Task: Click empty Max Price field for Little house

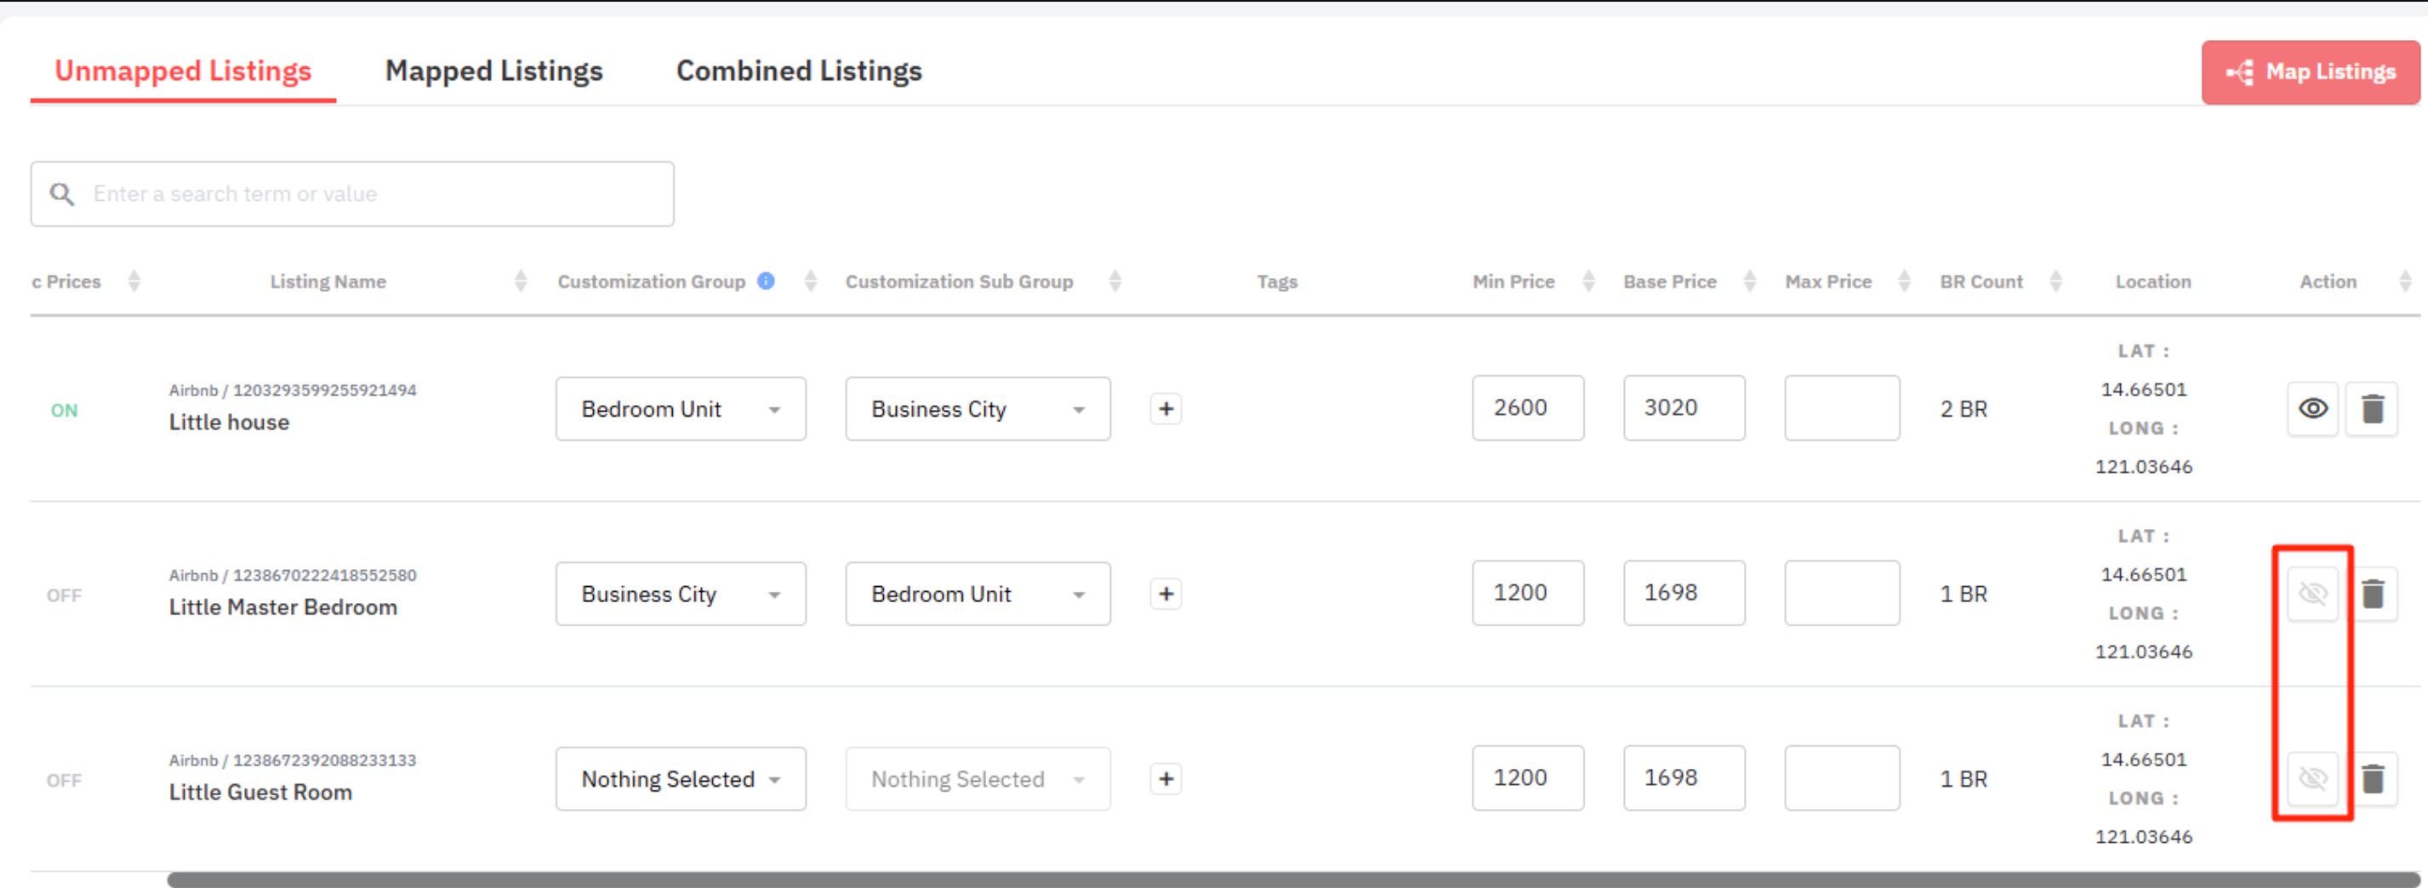Action: pos(1842,408)
